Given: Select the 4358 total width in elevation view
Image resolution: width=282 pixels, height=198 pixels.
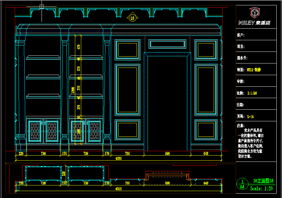Looking at the screenshot, I should click(x=119, y=158).
